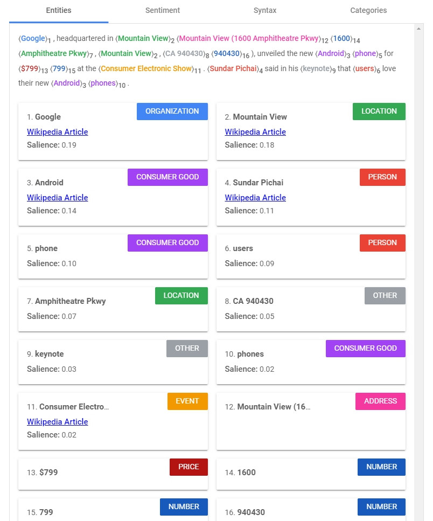Image resolution: width=433 pixels, height=521 pixels.
Task: Click the '6. users' card title
Action: coord(239,248)
